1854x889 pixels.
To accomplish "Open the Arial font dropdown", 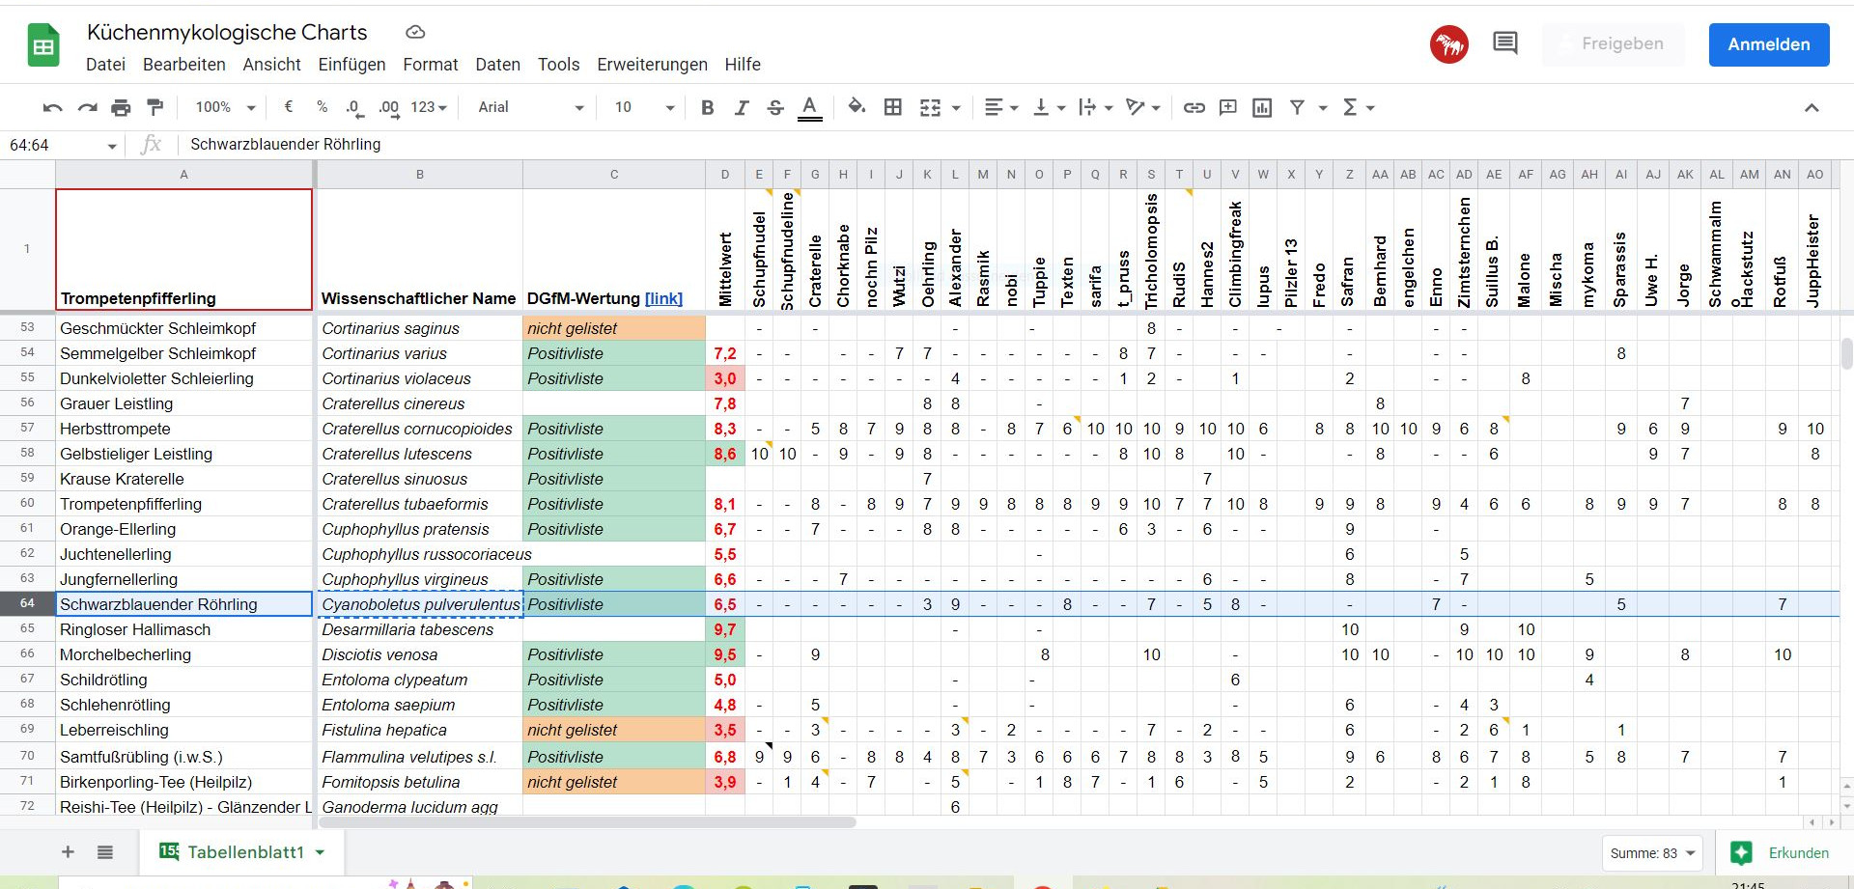I will point(530,107).
